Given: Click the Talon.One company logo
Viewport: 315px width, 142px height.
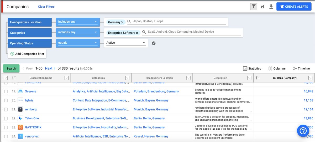Looking at the screenshot, I should click(20, 118).
